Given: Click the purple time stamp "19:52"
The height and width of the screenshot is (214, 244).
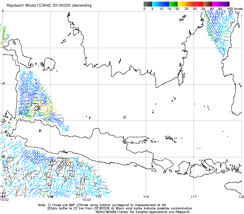Looking at the screenshot, I should (5, 200).
